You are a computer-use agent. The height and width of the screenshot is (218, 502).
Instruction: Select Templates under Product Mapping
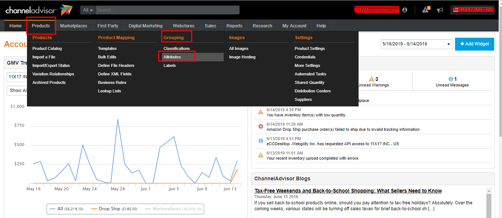[x=107, y=48]
